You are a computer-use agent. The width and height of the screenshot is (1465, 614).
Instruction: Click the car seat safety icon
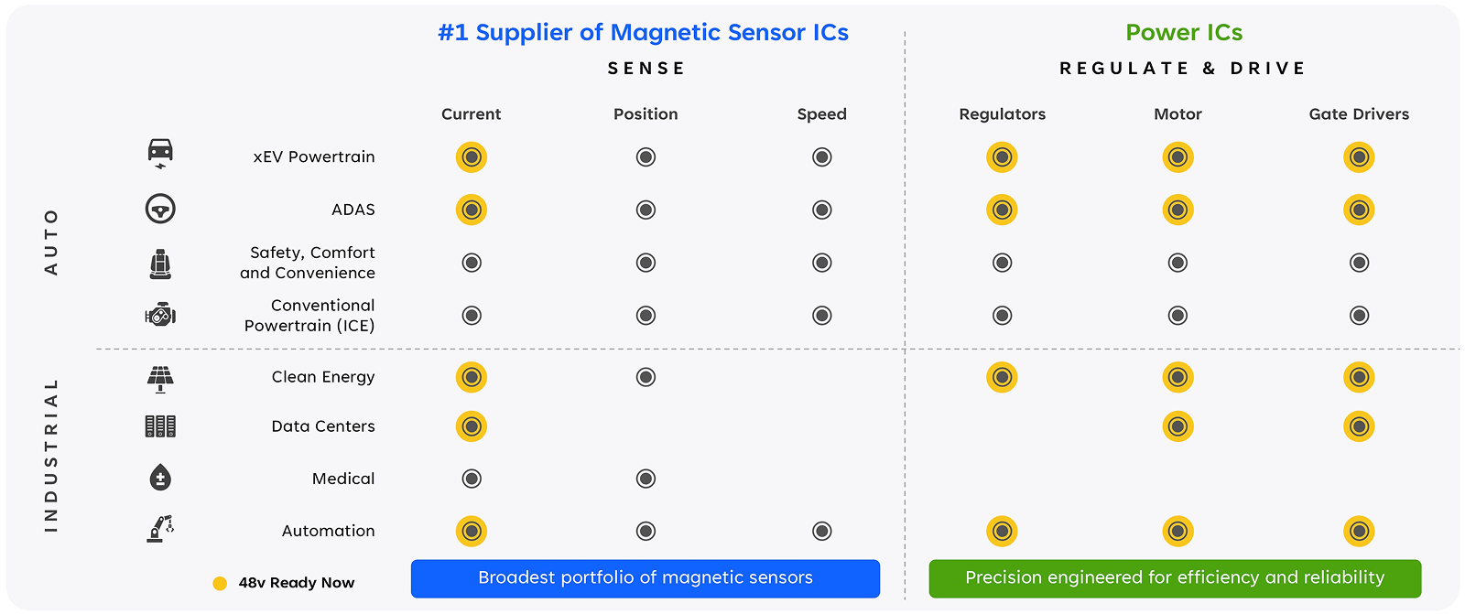click(160, 264)
